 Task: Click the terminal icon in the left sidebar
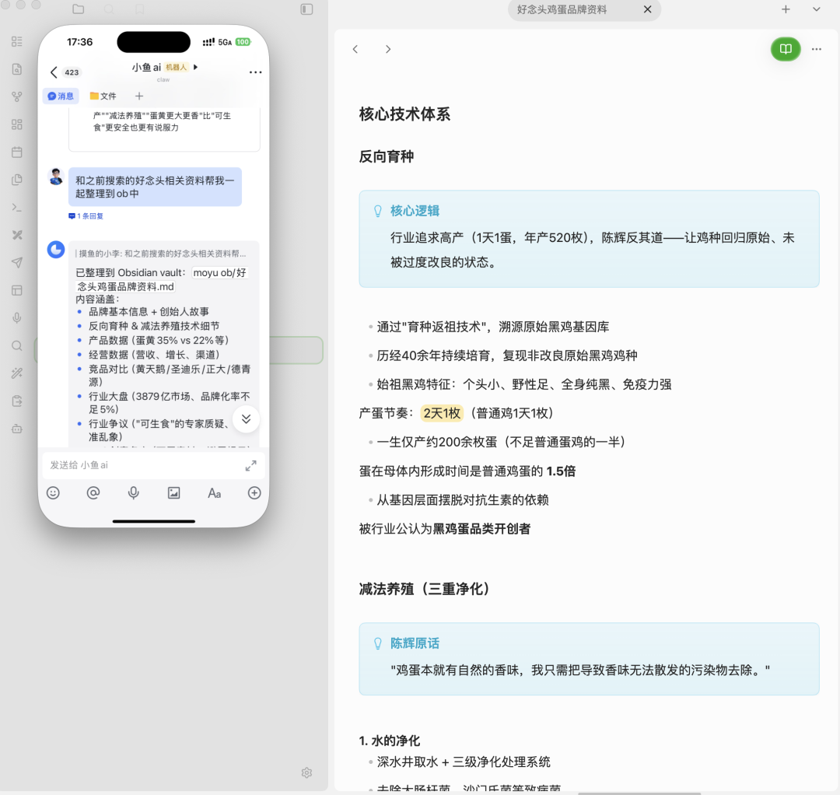(16, 207)
